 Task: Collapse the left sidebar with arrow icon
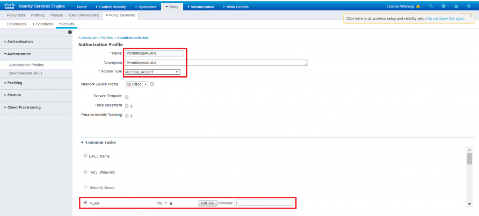pyautogui.click(x=70, y=32)
